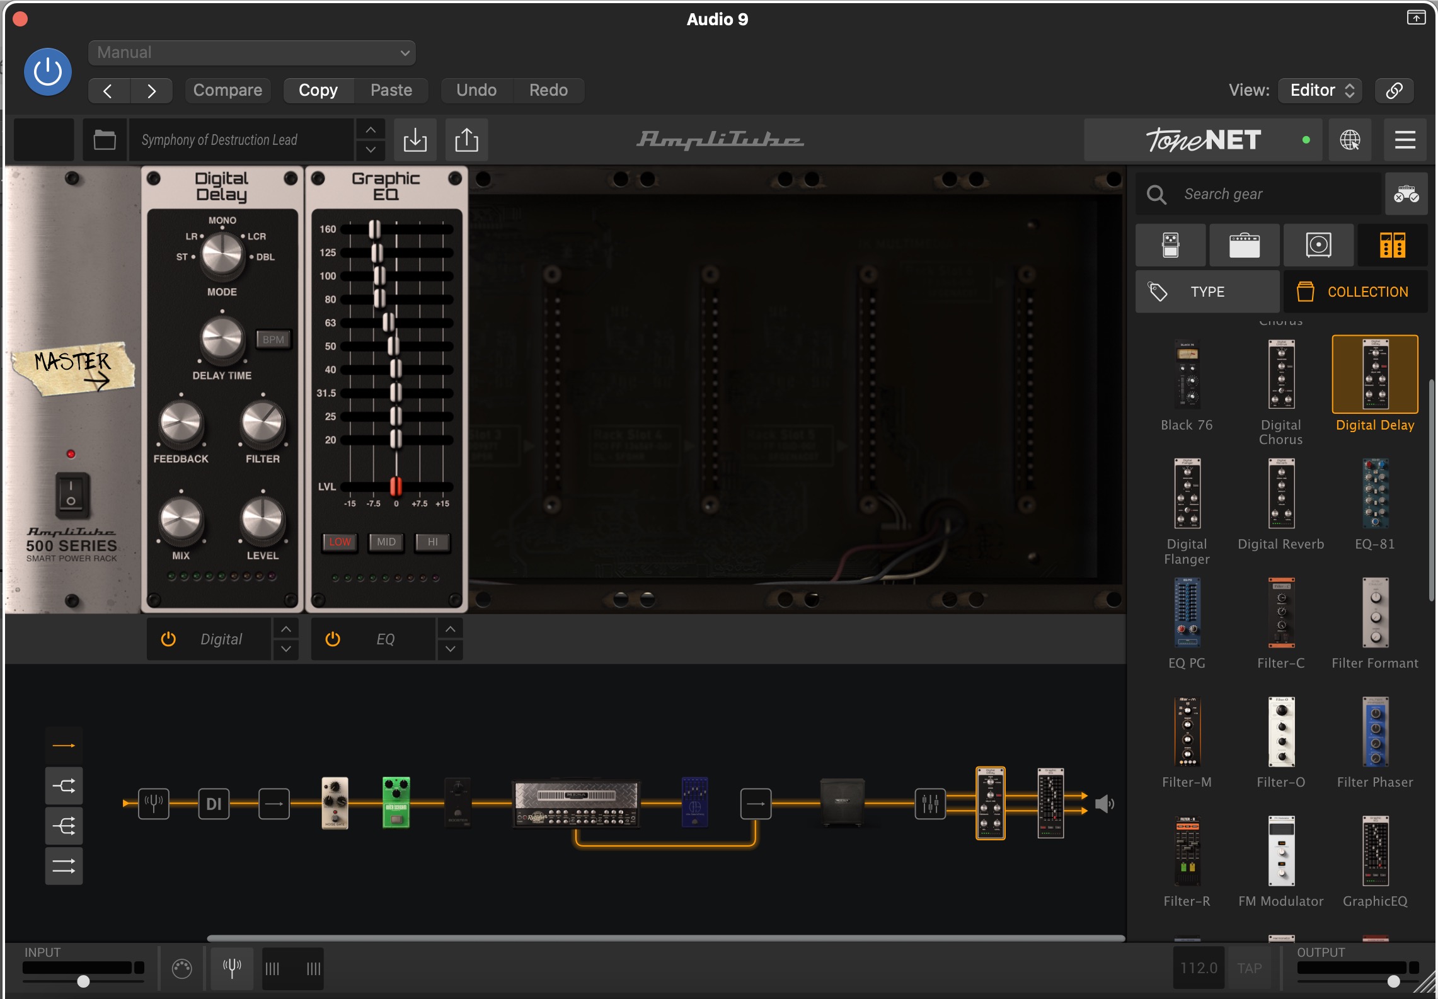Toggle BPM sync on Digital Delay
1438x999 pixels.
point(273,340)
